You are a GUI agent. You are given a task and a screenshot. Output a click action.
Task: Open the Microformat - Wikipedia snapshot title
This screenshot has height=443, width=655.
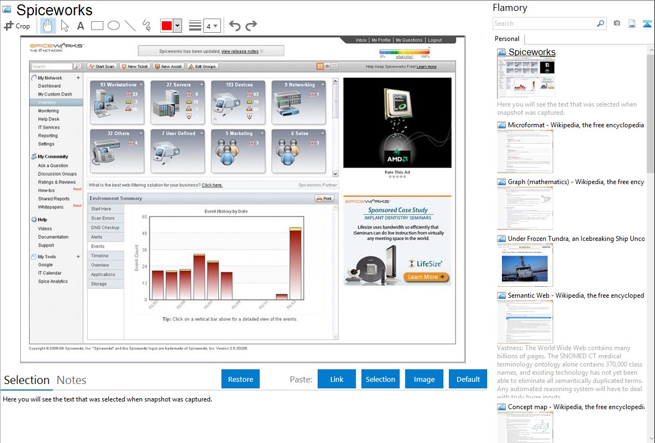pyautogui.click(x=576, y=125)
